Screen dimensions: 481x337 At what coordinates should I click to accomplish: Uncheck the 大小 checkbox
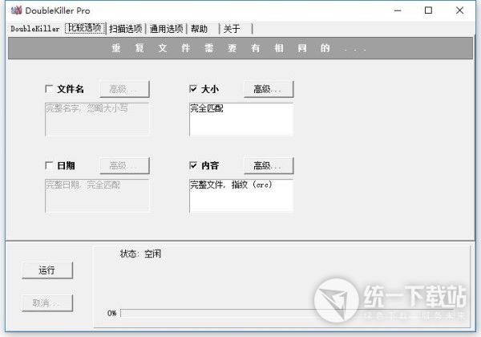pyautogui.click(x=193, y=89)
